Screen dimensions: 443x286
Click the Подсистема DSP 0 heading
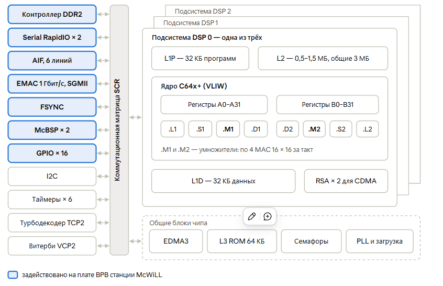207,38
